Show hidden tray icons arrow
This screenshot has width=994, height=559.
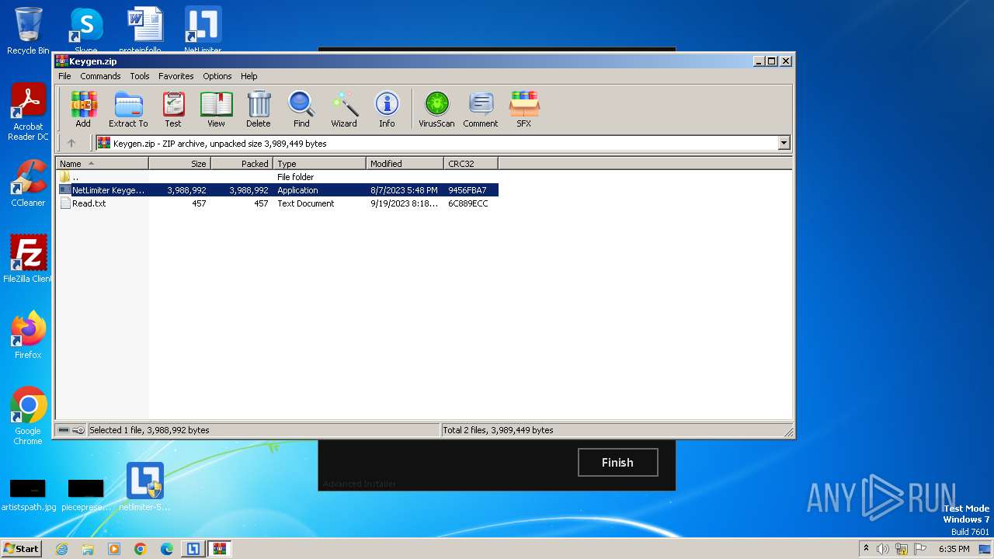pos(866,548)
